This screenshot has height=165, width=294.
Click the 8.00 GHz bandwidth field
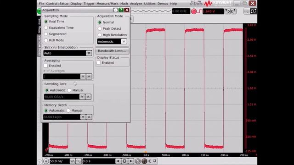click(181, 11)
